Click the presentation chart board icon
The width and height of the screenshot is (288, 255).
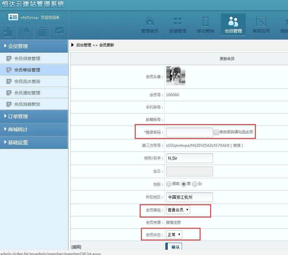pyautogui.click(x=59, y=32)
